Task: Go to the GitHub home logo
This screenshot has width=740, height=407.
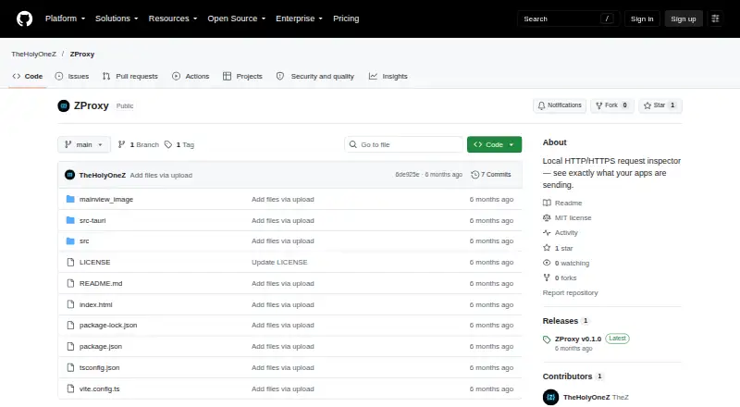Action: pos(25,18)
